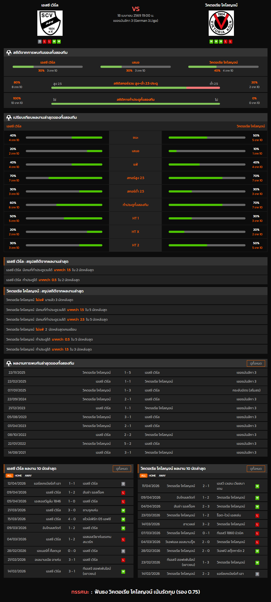Viewport: 271px width, 602px height.
Task: Click the Viktoria Köln 1904 team logo
Action: click(221, 23)
